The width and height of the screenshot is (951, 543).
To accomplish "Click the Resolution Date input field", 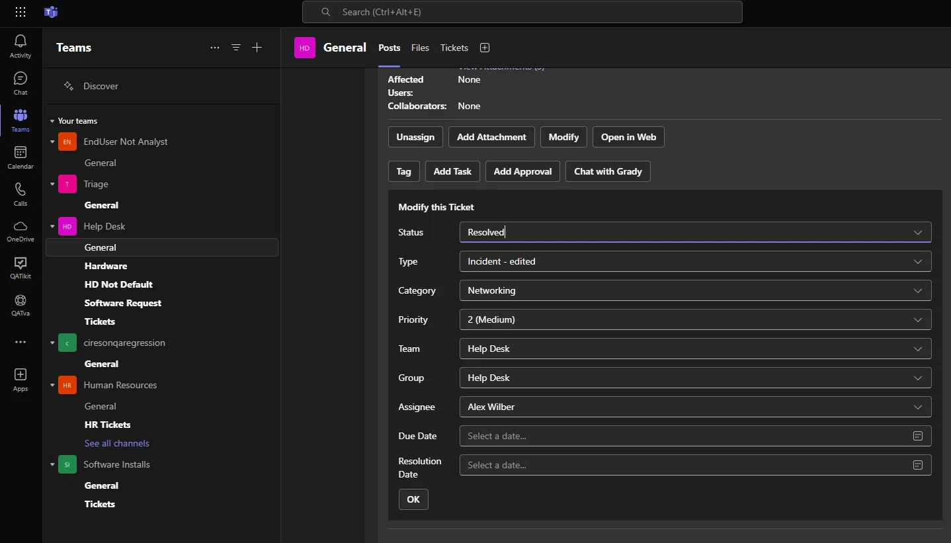I will (x=695, y=465).
